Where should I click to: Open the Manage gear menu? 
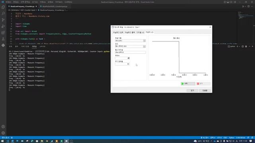point(3,133)
